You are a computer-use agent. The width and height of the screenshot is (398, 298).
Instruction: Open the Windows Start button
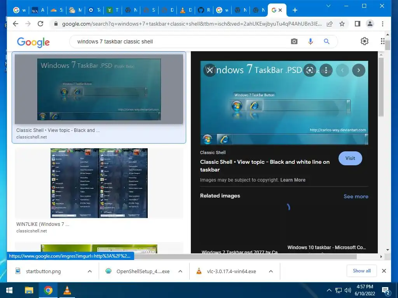tap(9, 290)
